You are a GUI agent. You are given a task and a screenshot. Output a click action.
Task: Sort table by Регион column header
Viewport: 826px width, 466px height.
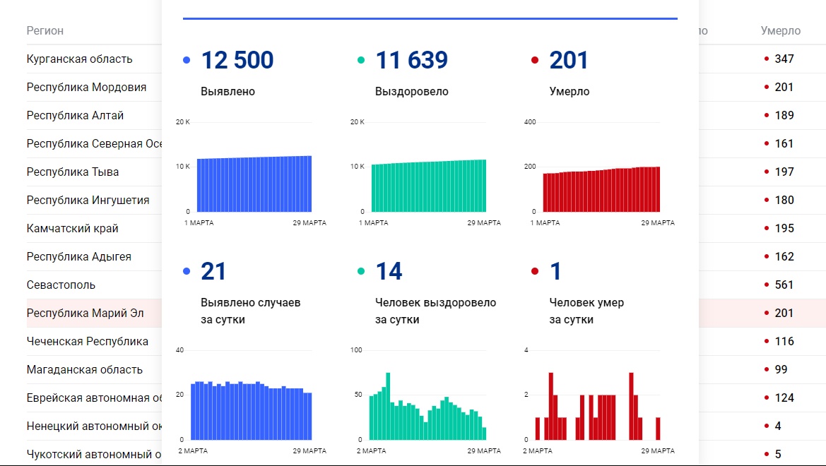click(45, 31)
